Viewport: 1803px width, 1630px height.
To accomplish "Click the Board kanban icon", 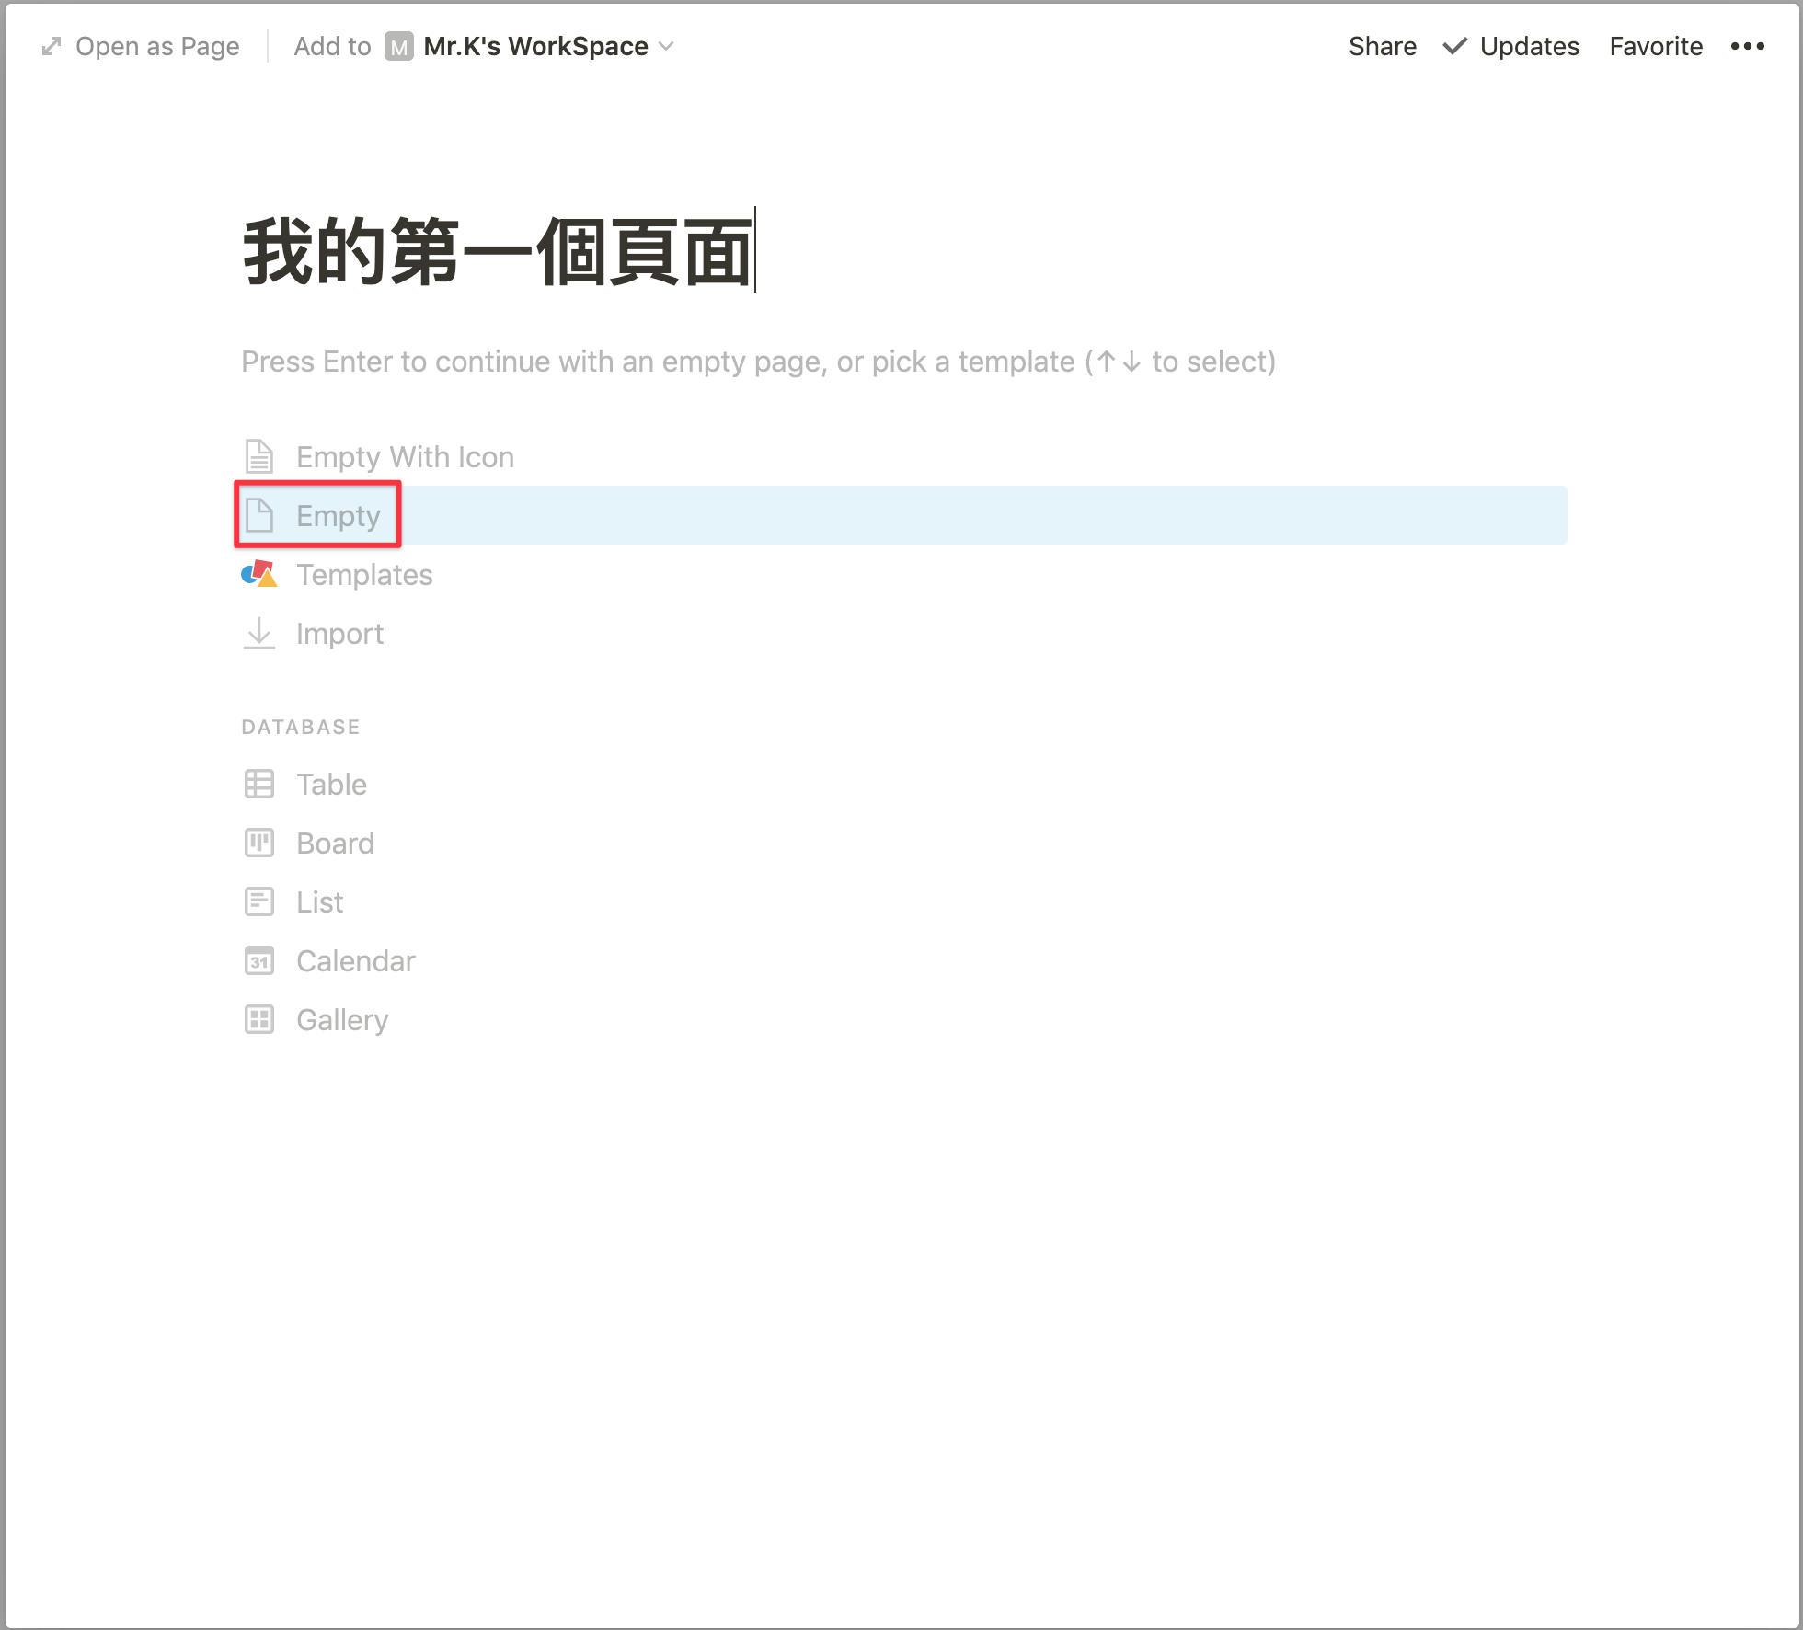I will pyautogui.click(x=259, y=843).
